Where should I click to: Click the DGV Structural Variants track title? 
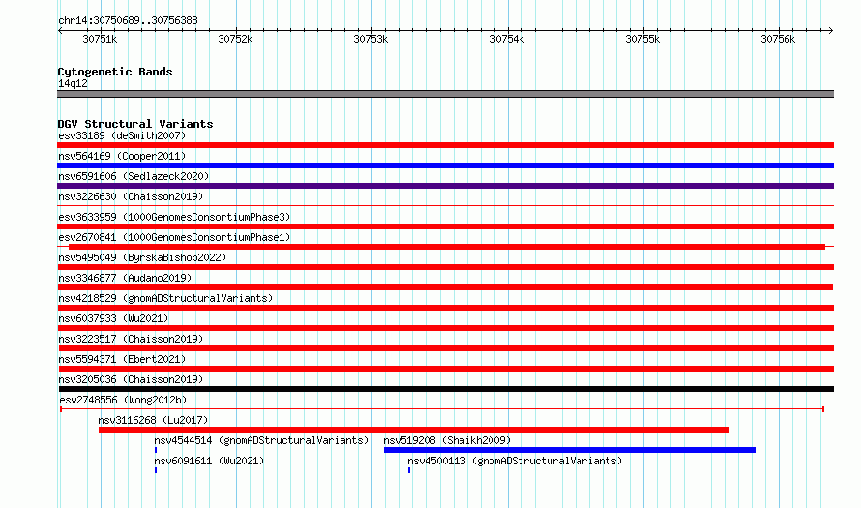coord(135,124)
